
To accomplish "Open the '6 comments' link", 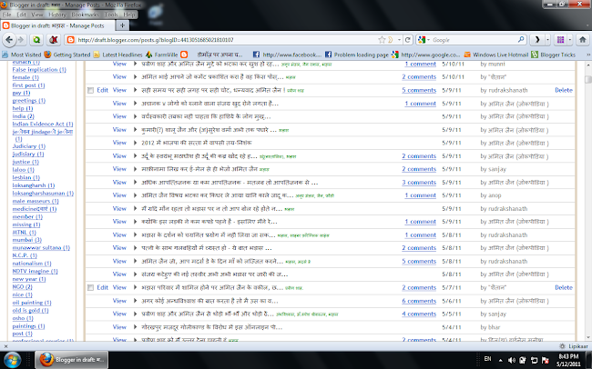I will click(419, 301).
